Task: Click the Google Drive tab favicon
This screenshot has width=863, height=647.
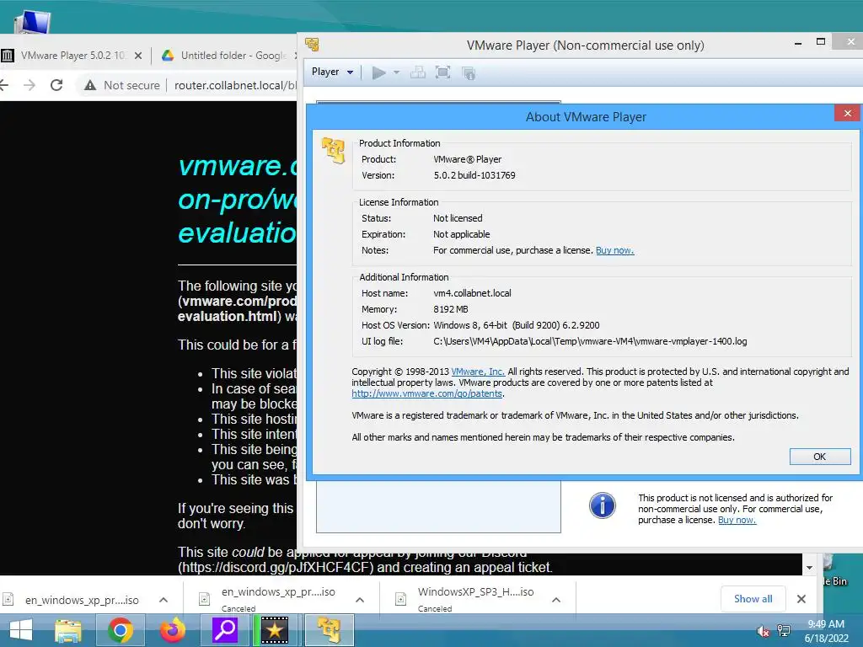Action: pos(168,56)
